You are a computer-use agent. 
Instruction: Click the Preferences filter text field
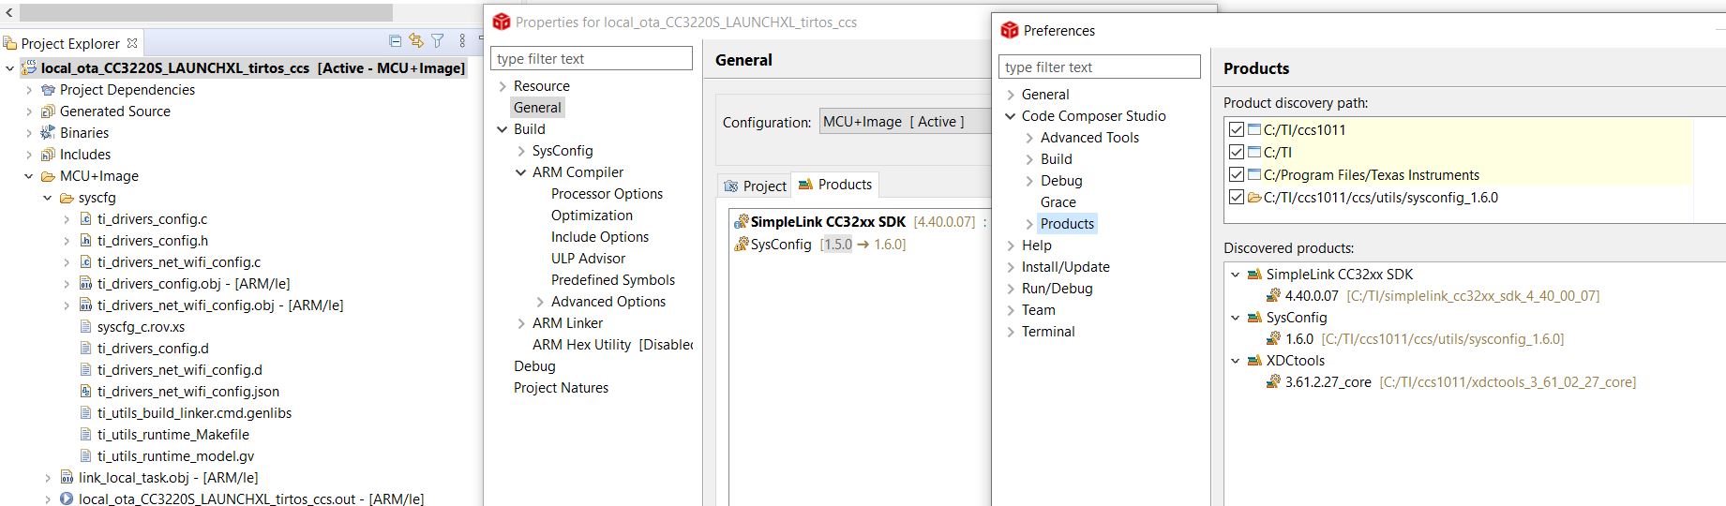(x=1100, y=67)
